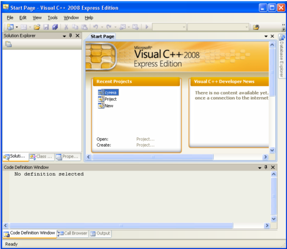The height and width of the screenshot is (249, 287).
Task: Click the Start Page vertical scrollbar thumb
Action: coord(272,72)
